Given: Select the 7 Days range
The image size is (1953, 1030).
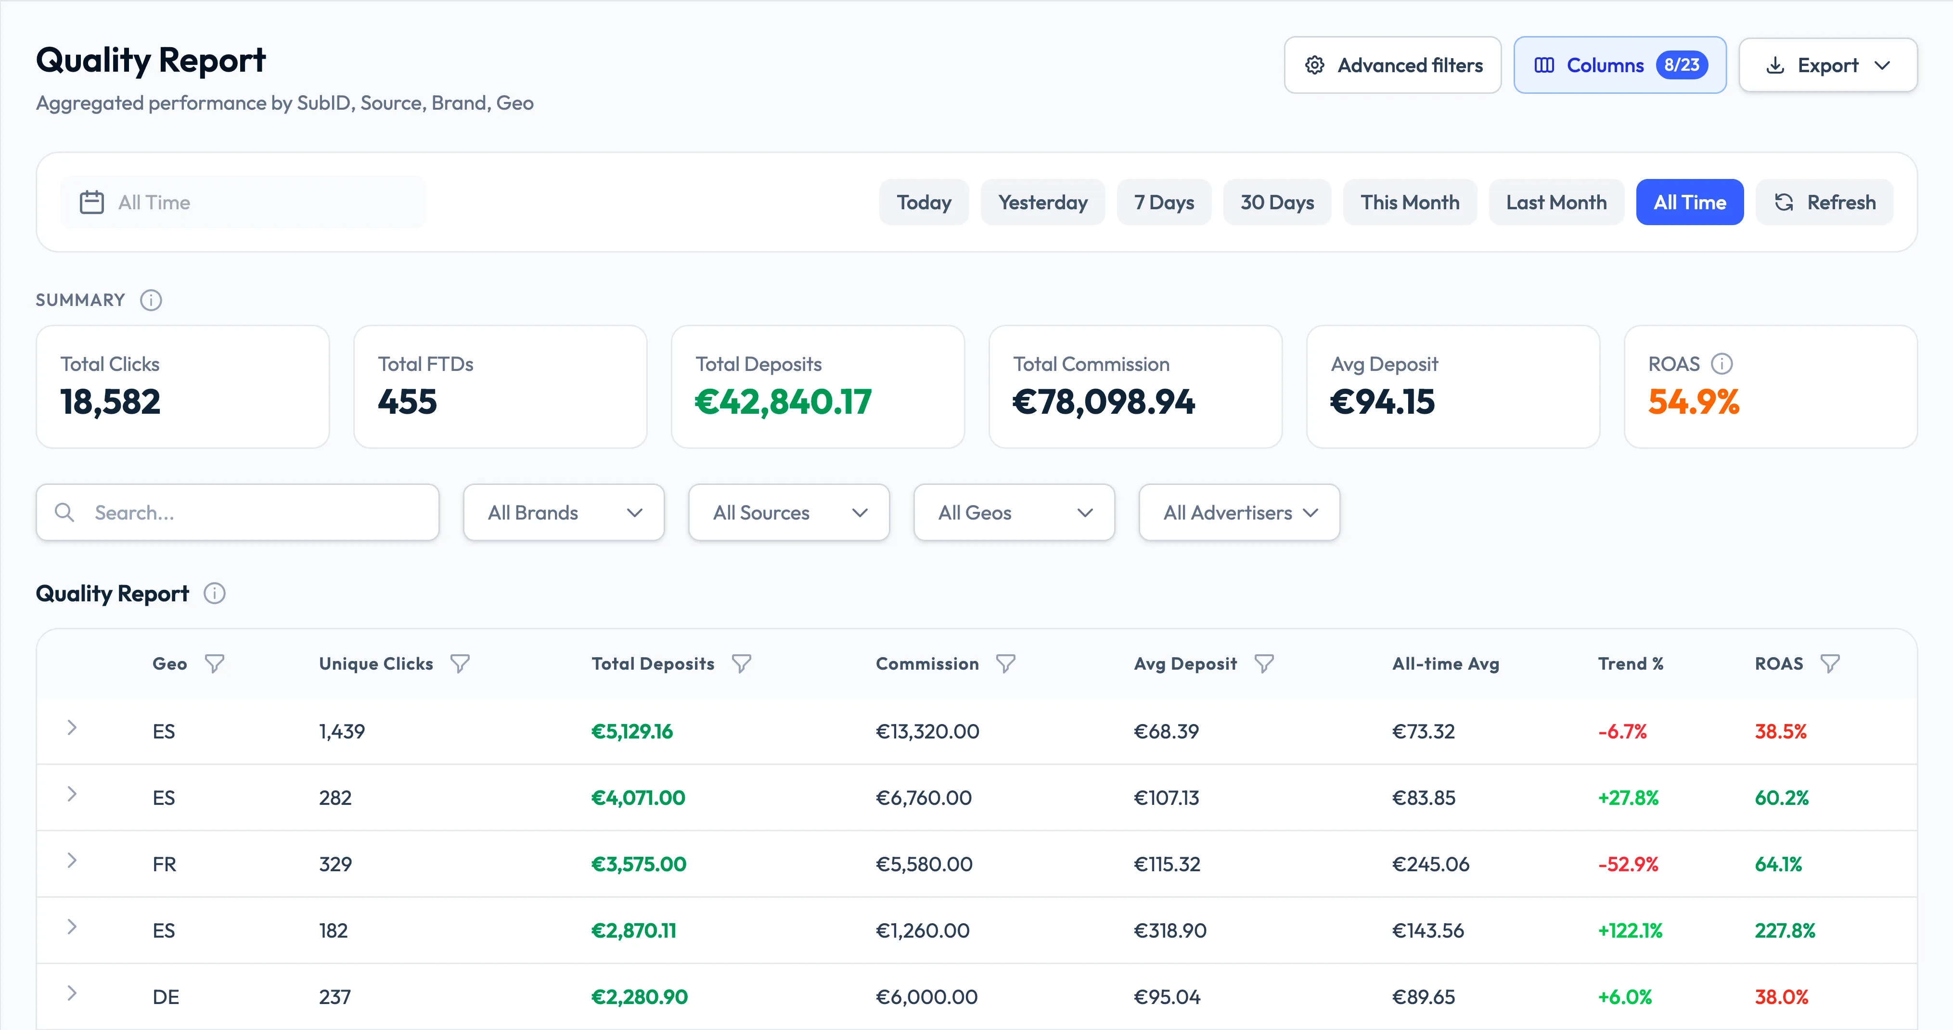Looking at the screenshot, I should (1165, 203).
